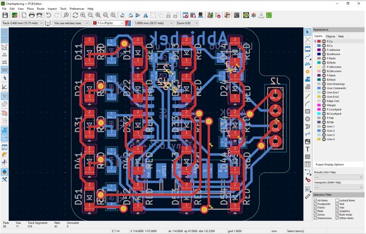The height and width of the screenshot is (234, 366).
Task: Run the Design Rules Checker
Action: point(218,15)
